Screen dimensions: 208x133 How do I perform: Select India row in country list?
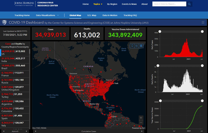[x=15, y=60]
